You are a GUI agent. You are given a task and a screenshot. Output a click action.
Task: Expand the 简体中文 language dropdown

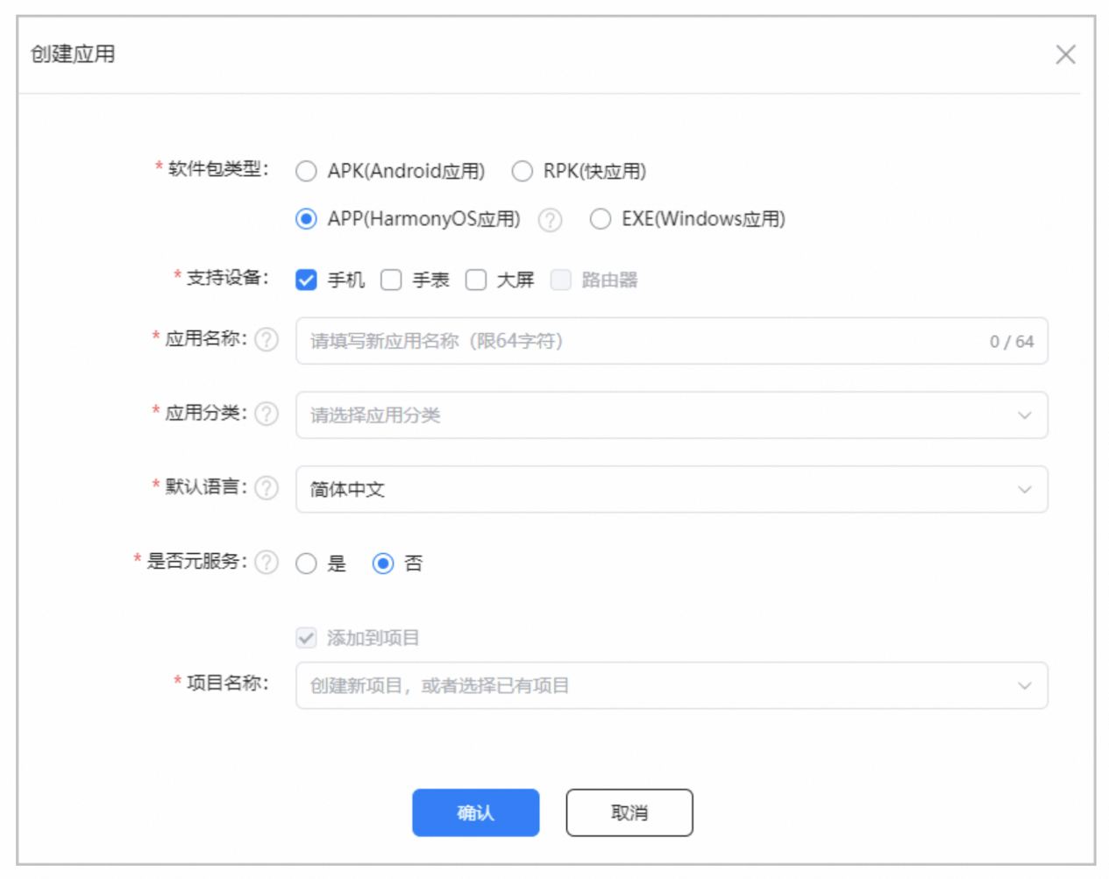(x=672, y=489)
